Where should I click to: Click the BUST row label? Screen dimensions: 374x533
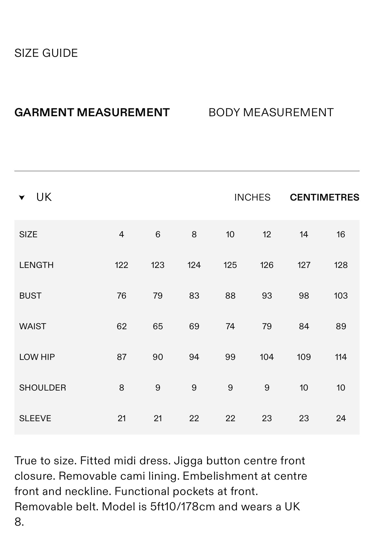30,296
